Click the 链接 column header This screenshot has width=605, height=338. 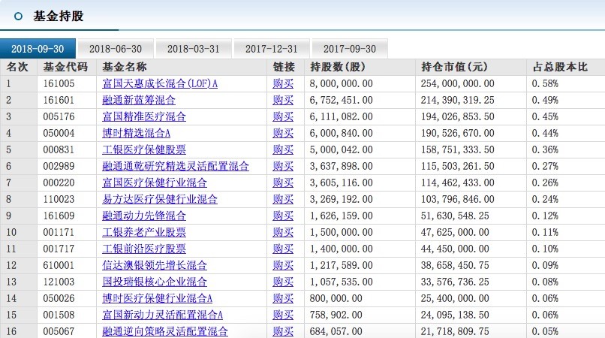[x=284, y=67]
